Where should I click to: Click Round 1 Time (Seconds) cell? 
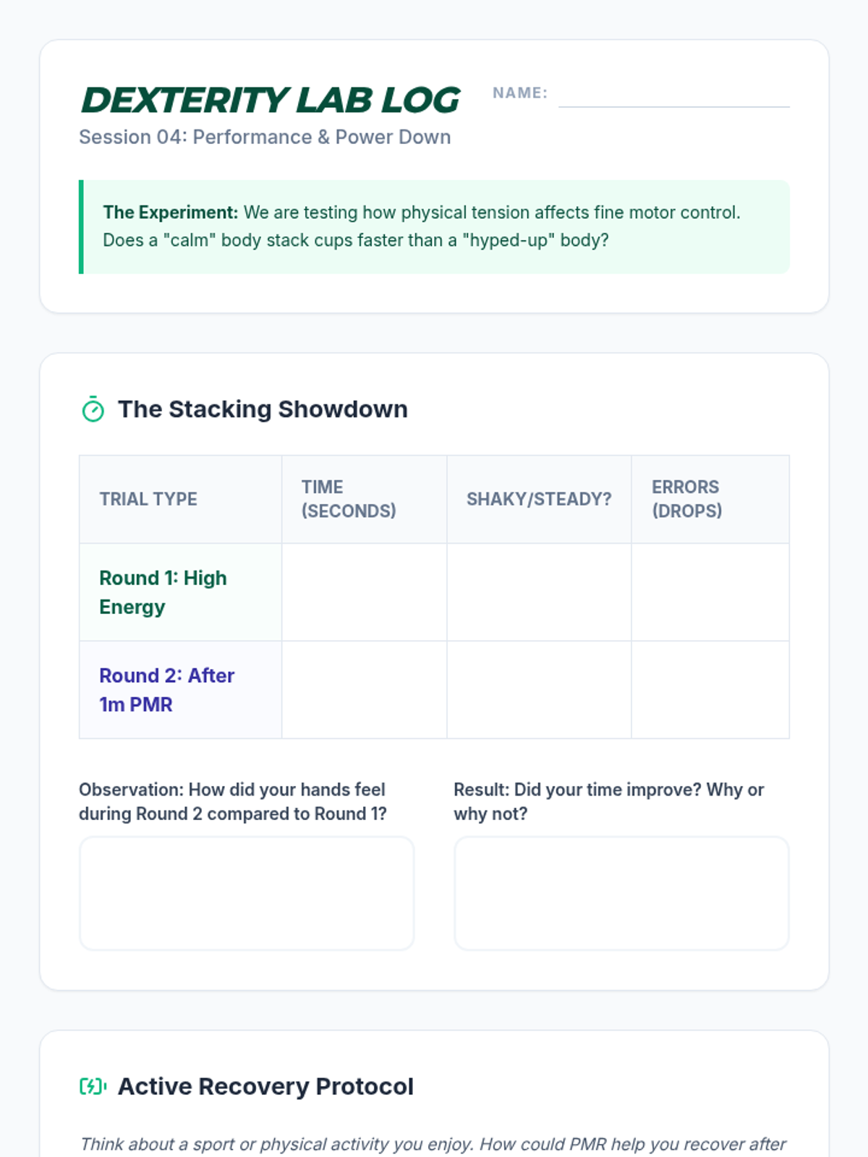pyautogui.click(x=364, y=592)
